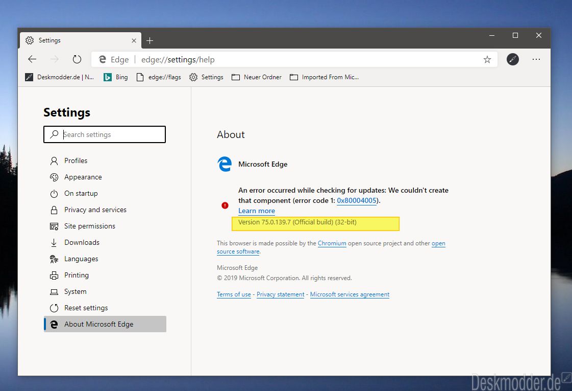Open the Neuer Ordner bookmark folder

click(257, 77)
